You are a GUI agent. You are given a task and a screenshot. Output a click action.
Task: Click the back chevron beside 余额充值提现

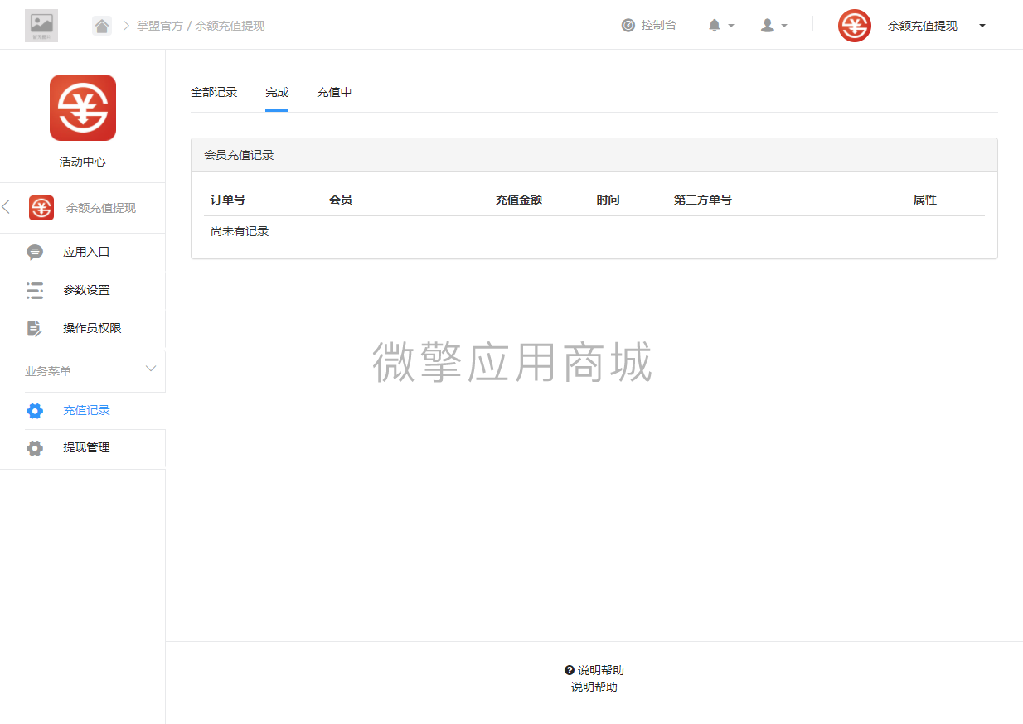pyautogui.click(x=6, y=207)
